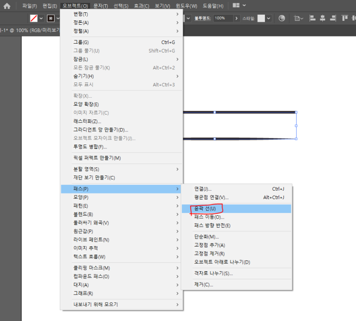The width and height of the screenshot is (356, 321).
Task: Expand the 라이브 페인트(N) submenu
Action: click(122, 240)
